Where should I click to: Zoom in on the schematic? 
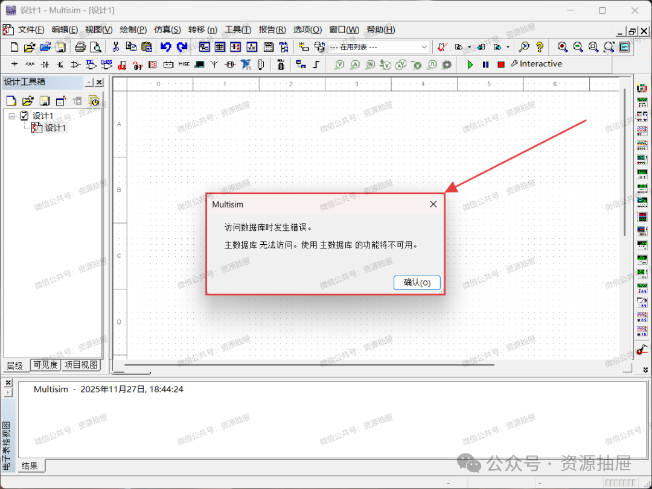(x=563, y=47)
